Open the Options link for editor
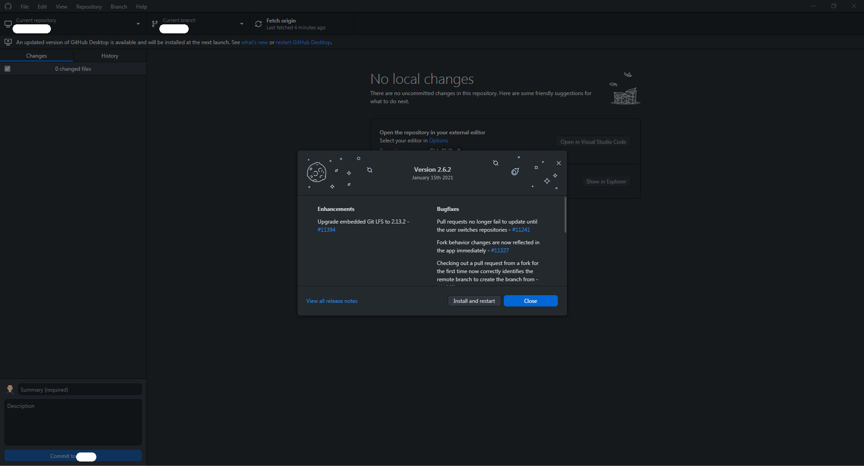864x466 pixels. [439, 141]
